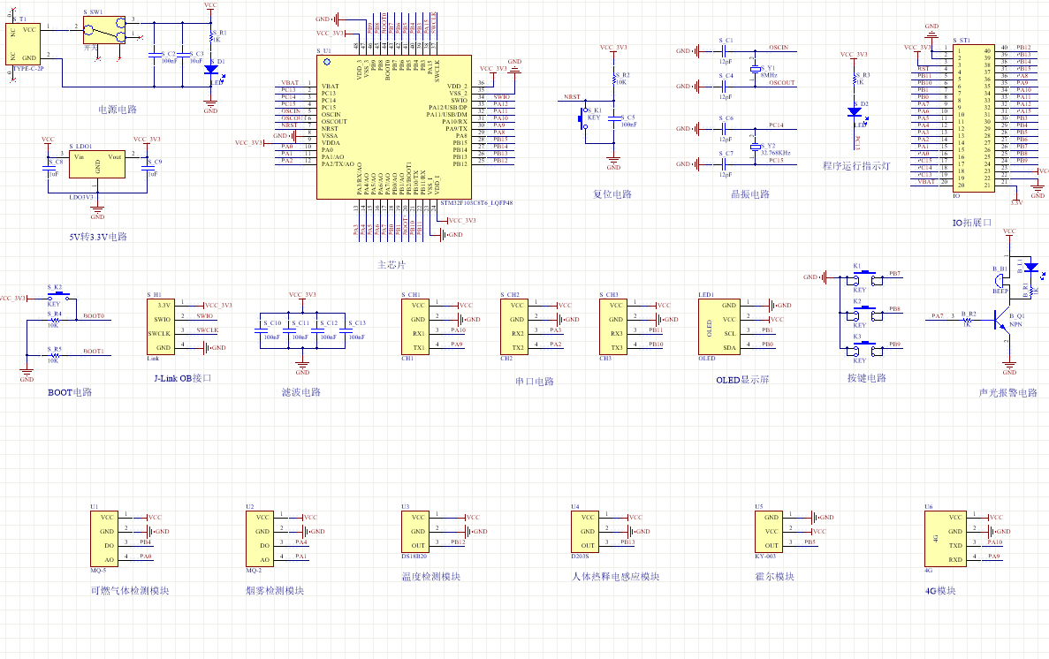Select the U3 DS18B20 temperature sensor
The height and width of the screenshot is (659, 1049).
coord(414,532)
